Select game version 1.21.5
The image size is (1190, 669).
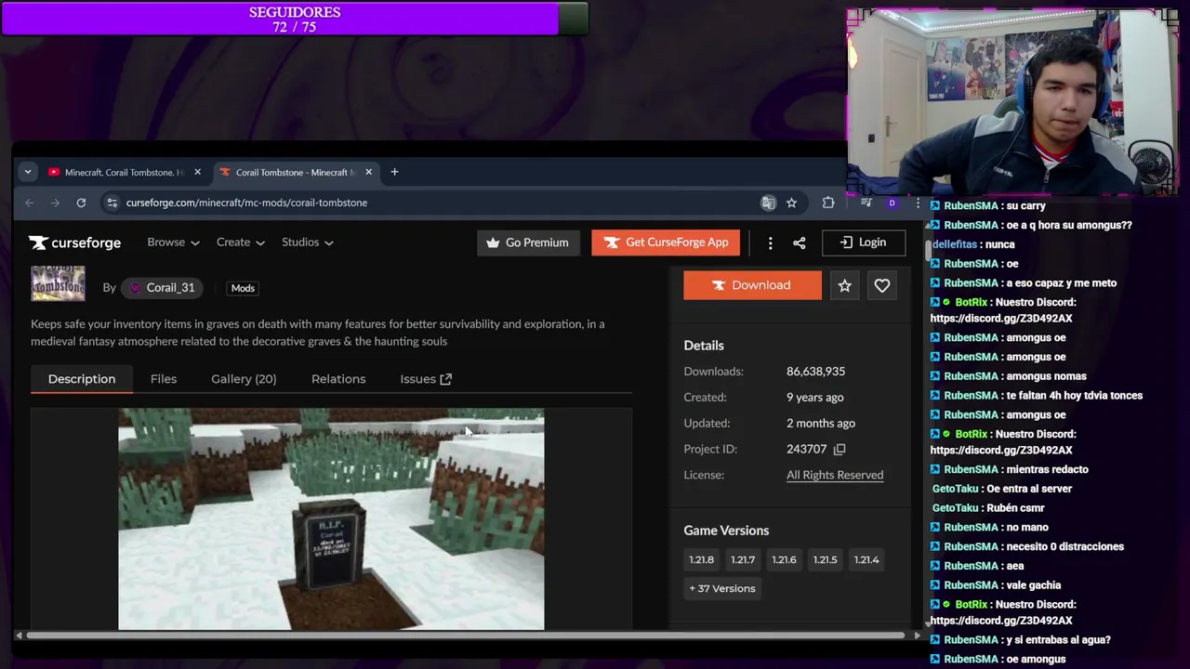(825, 559)
